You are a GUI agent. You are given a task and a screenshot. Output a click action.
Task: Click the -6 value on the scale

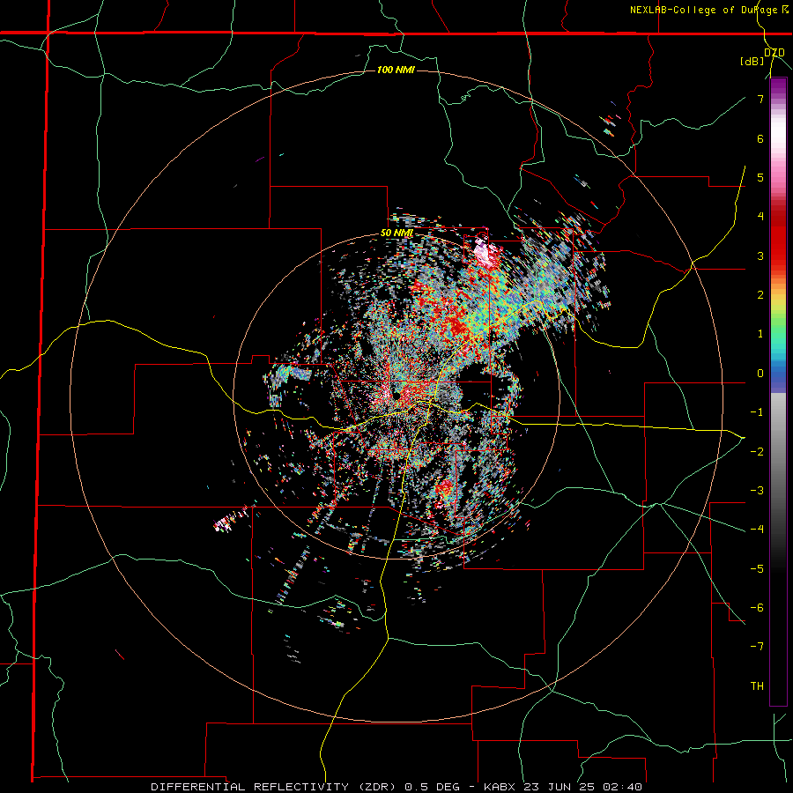pos(757,607)
